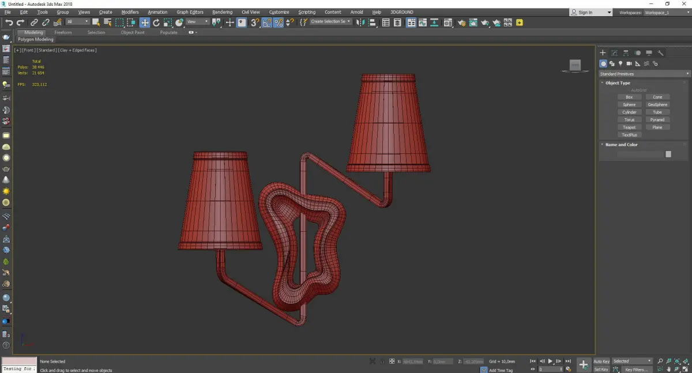The height and width of the screenshot is (373, 692).
Task: Click the Redo arrow in main toolbar
Action: (x=20, y=22)
